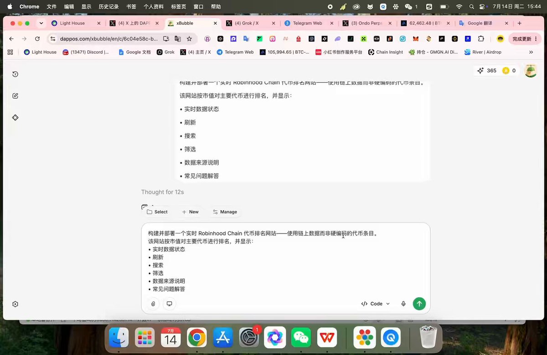The image size is (547, 355).
Task: Bookmark this page with the star icon
Action: pyautogui.click(x=189, y=39)
